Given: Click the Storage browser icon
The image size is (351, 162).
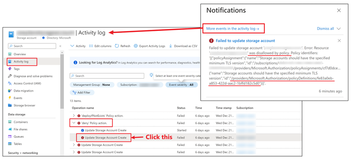Looking at the screenshot, I should click(x=9, y=105).
